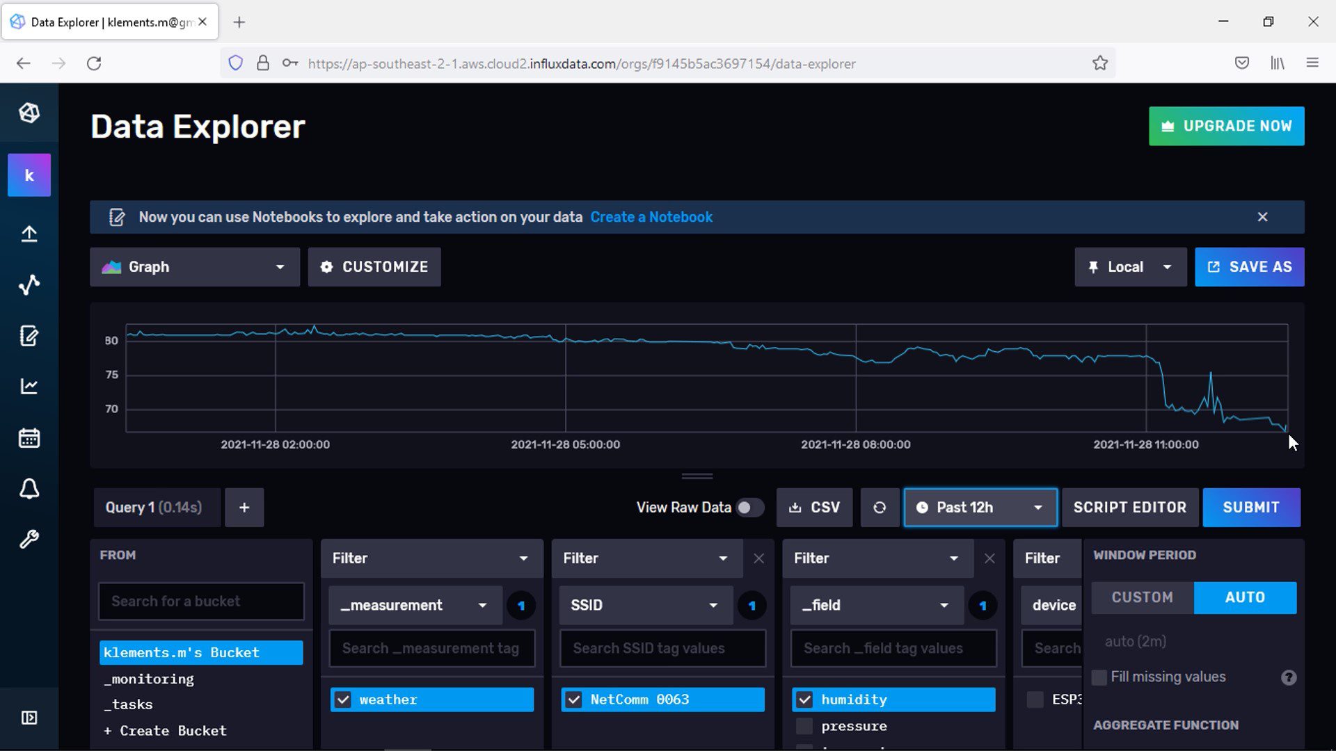Open Notebooks icon in sidebar

[x=29, y=337]
